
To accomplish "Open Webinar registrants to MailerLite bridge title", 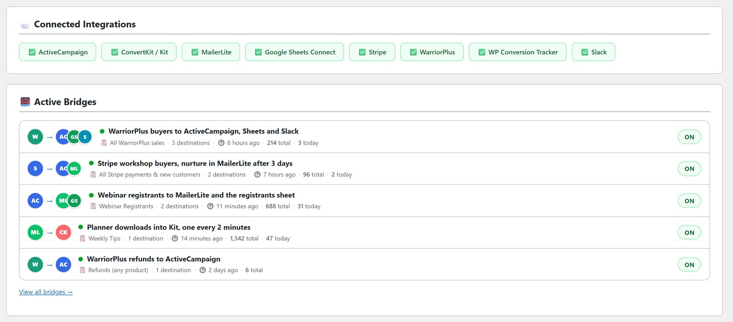I will tap(196, 195).
